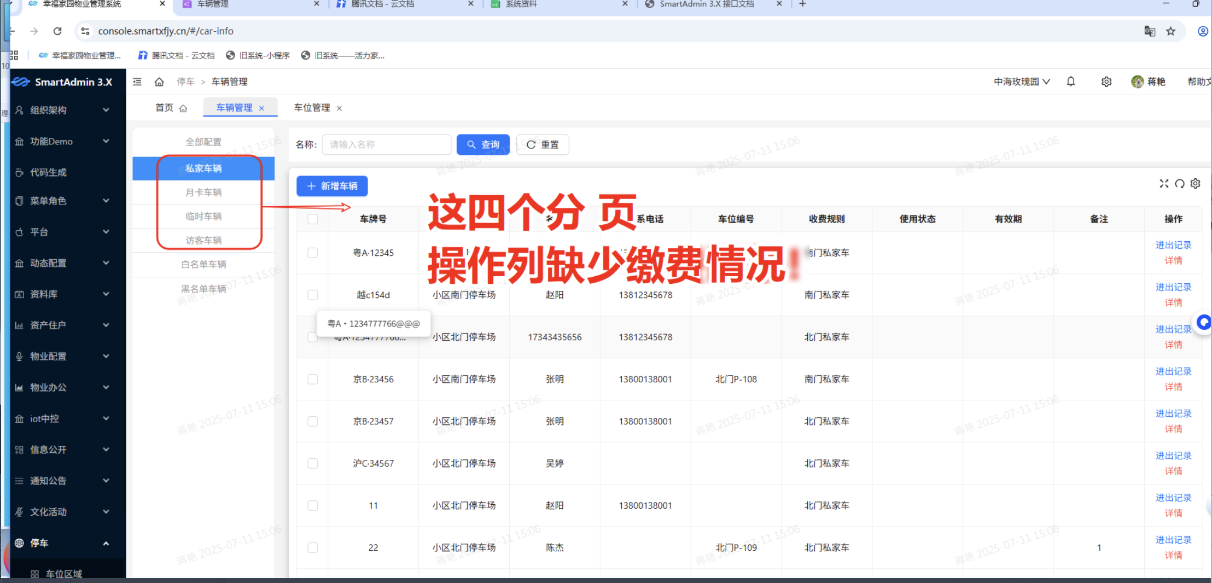This screenshot has width=1212, height=583.
Task: Click the 新增车辆 button
Action: (332, 186)
